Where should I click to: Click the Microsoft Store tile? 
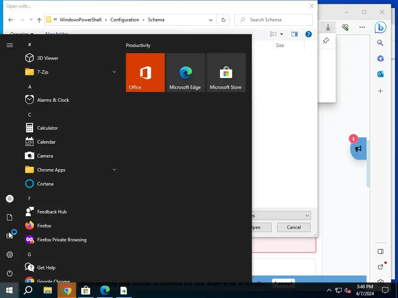pos(226,73)
